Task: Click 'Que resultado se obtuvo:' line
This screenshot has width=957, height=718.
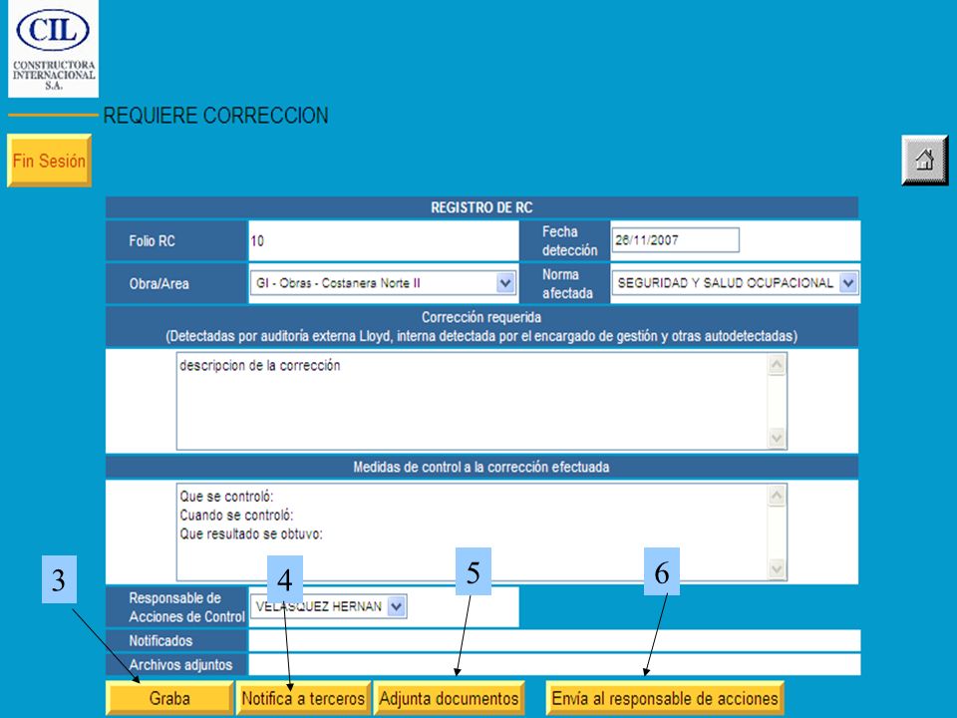Action: point(251,535)
